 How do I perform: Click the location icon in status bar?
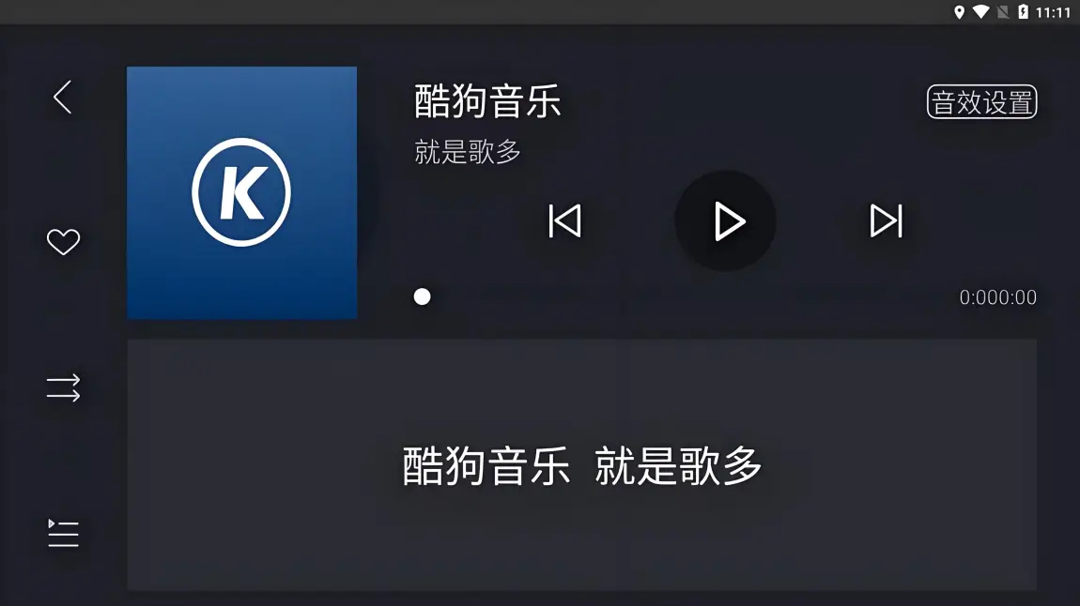959,12
